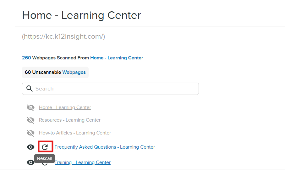Image resolution: width=285 pixels, height=170 pixels.
Task: Open the Unscannable Webpages link
Action: [x=74, y=72]
